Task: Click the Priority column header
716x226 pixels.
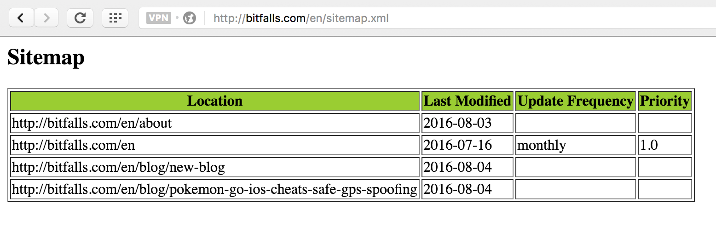Action: point(664,101)
